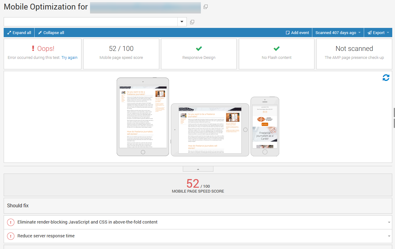This screenshot has height=249, width=395.
Task: Click the Try again link
Action: coord(69,58)
